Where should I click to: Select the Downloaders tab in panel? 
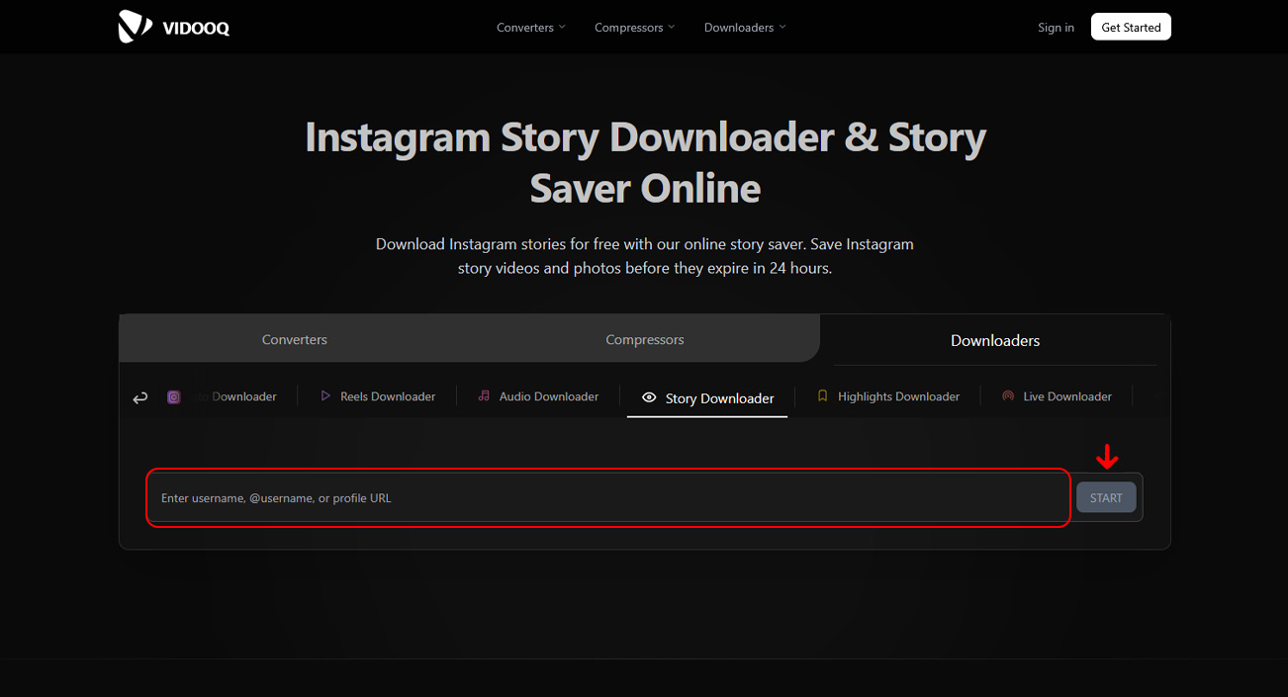point(994,340)
